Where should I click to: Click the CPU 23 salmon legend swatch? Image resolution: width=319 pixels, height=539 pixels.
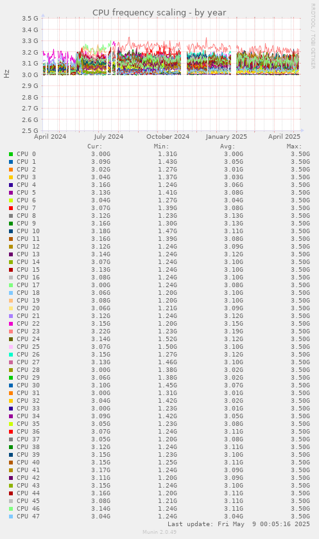click(11, 331)
